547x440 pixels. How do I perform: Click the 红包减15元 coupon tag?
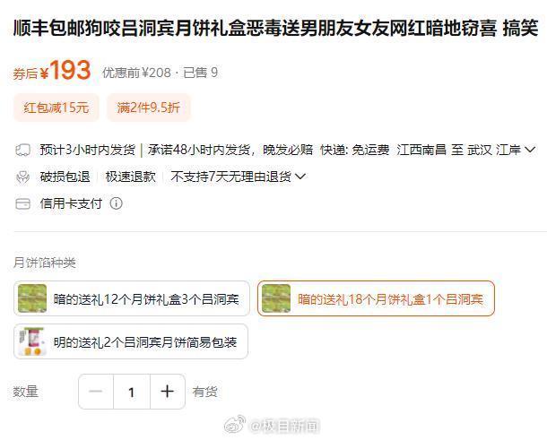click(x=56, y=108)
